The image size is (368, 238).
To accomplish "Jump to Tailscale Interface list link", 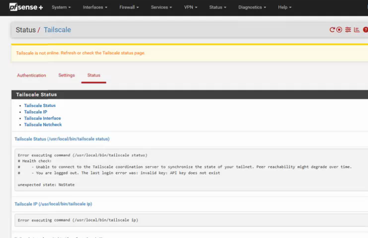I will tap(42, 118).
